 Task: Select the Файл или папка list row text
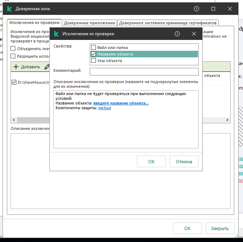point(112,48)
